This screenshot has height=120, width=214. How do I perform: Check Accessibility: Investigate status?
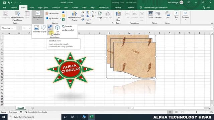[x=36, y=112]
